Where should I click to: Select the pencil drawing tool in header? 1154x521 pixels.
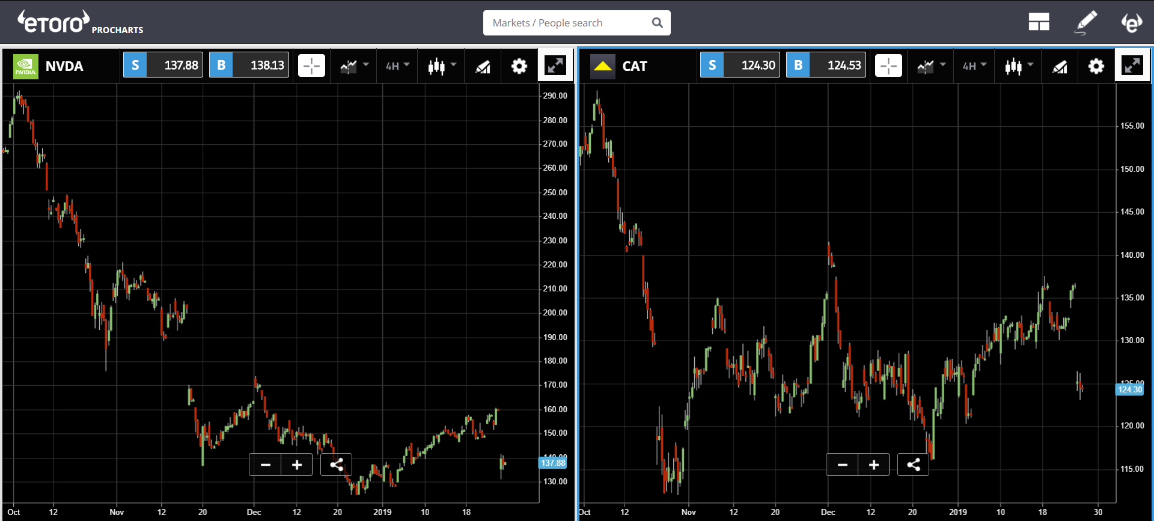click(1085, 22)
